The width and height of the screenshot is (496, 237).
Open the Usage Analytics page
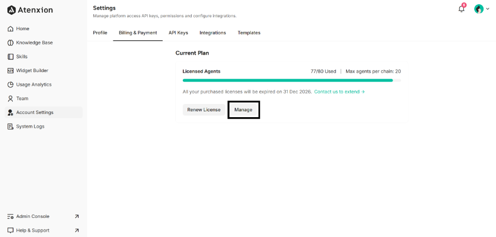click(43, 84)
